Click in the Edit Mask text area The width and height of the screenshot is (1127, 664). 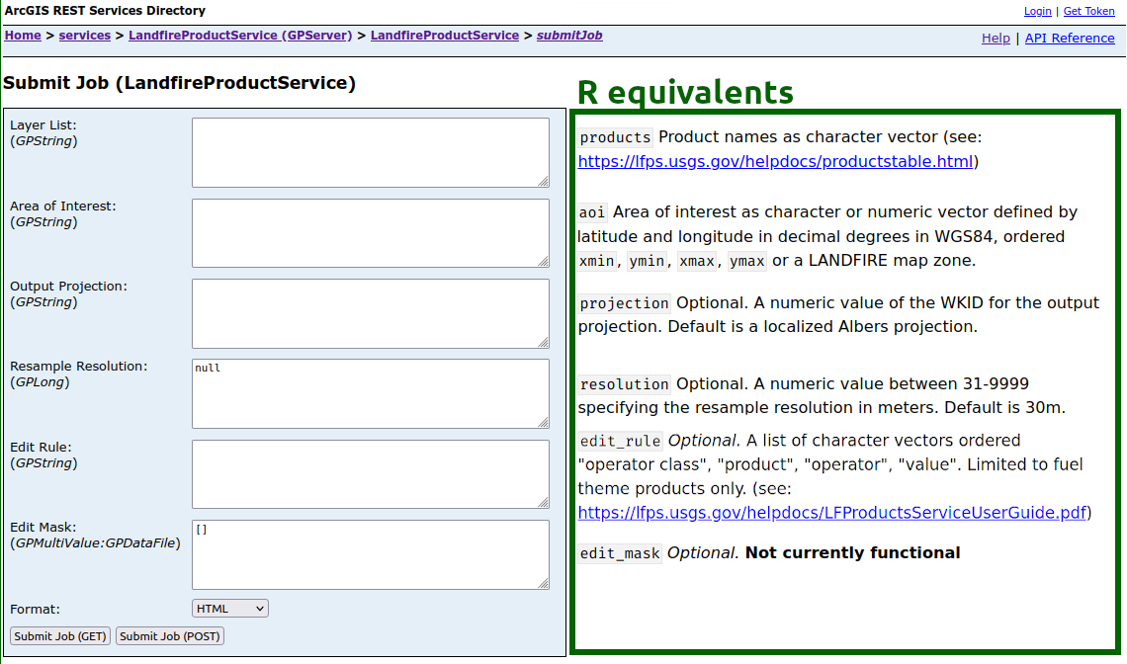point(370,554)
